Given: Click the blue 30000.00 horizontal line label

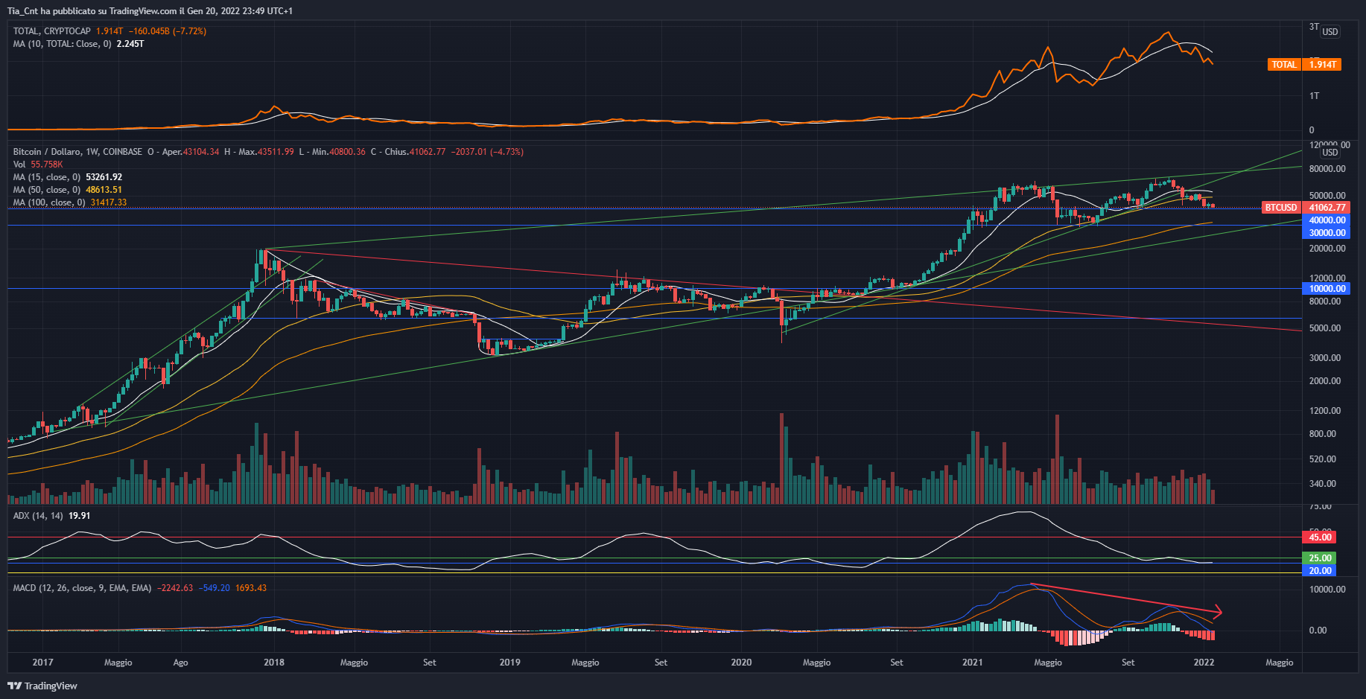Looking at the screenshot, I should pos(1326,233).
